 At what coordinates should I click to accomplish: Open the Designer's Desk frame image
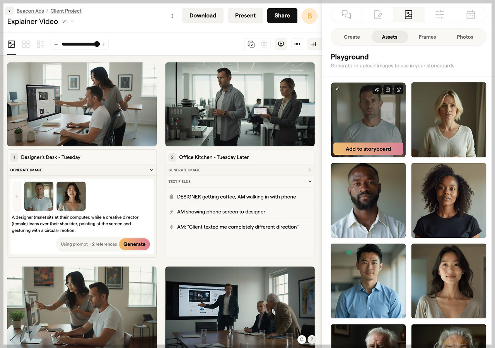[x=82, y=104]
